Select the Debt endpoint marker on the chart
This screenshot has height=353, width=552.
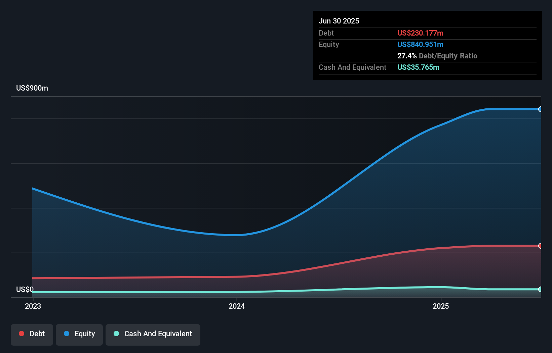[x=540, y=246]
